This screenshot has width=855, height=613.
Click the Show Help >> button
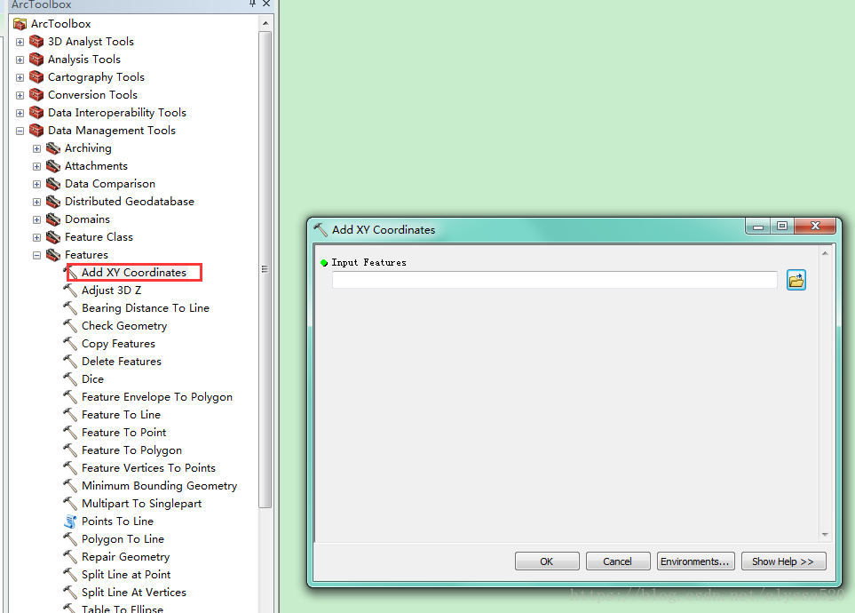[x=784, y=561]
